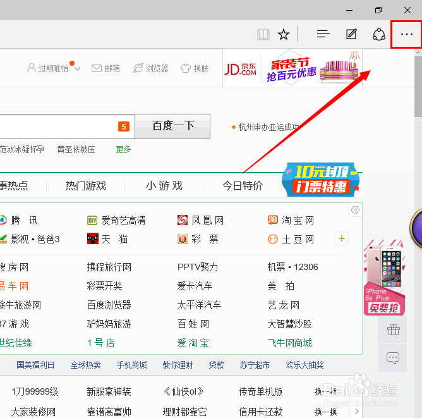The image size is (422, 418).
Task: Open 大智慧炒股 link
Action: [289, 324]
